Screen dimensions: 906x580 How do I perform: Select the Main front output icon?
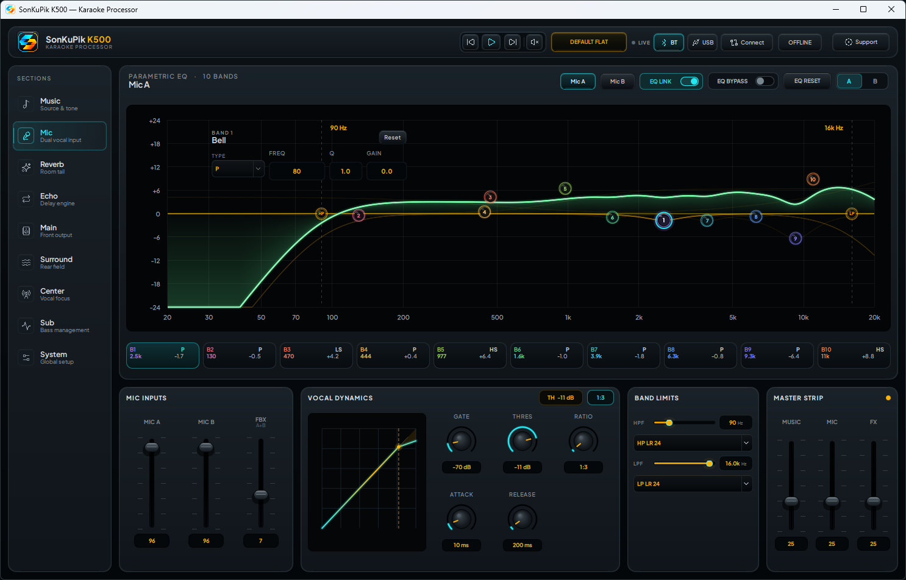pos(26,231)
